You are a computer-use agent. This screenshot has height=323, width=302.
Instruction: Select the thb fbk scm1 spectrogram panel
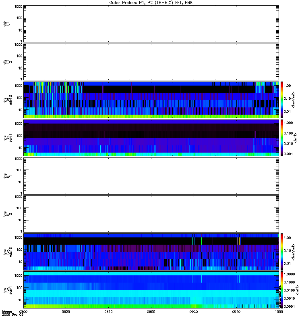coord(151,138)
